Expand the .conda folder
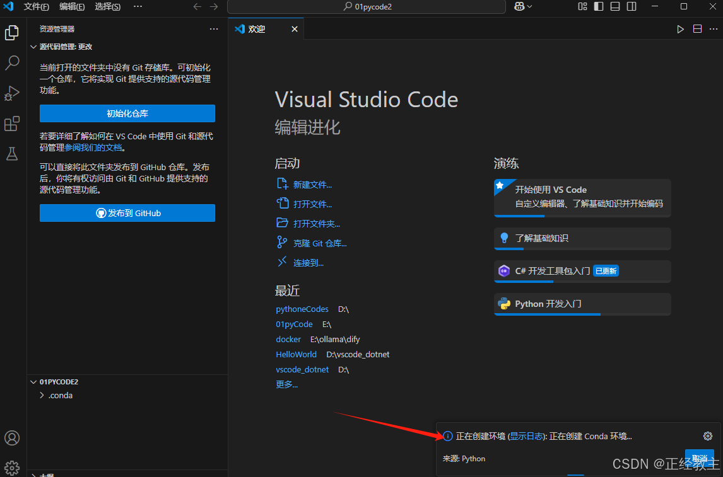Image resolution: width=723 pixels, height=477 pixels. [127, 396]
